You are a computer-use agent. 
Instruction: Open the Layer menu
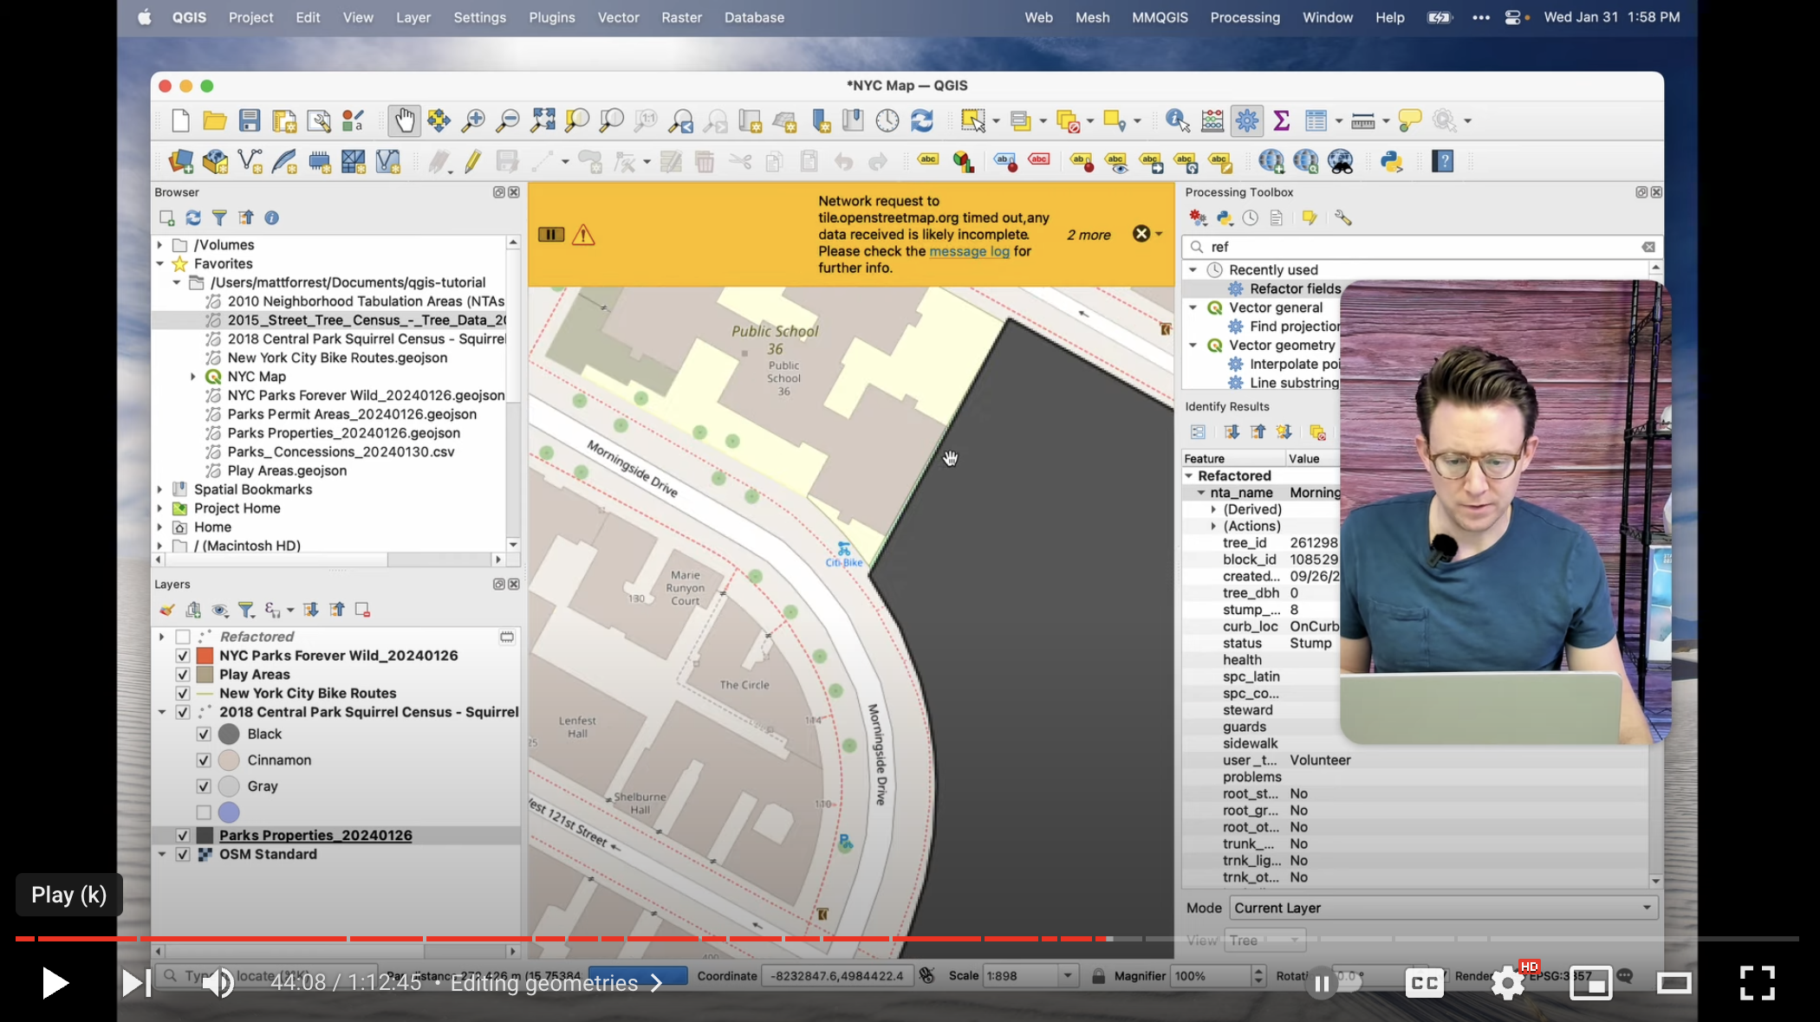[413, 17]
